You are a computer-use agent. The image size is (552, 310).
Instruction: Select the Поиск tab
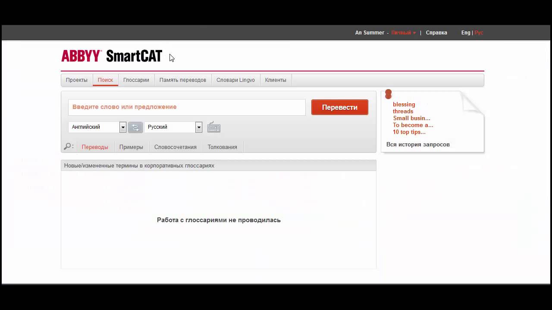click(x=105, y=80)
